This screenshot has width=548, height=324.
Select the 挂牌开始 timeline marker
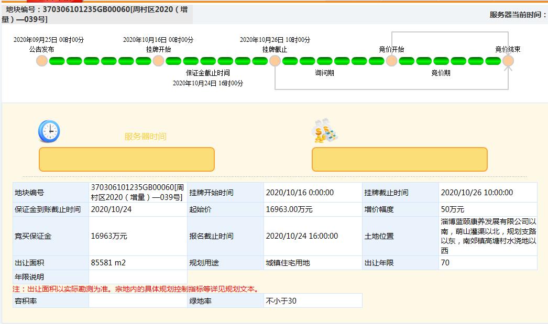coord(158,61)
